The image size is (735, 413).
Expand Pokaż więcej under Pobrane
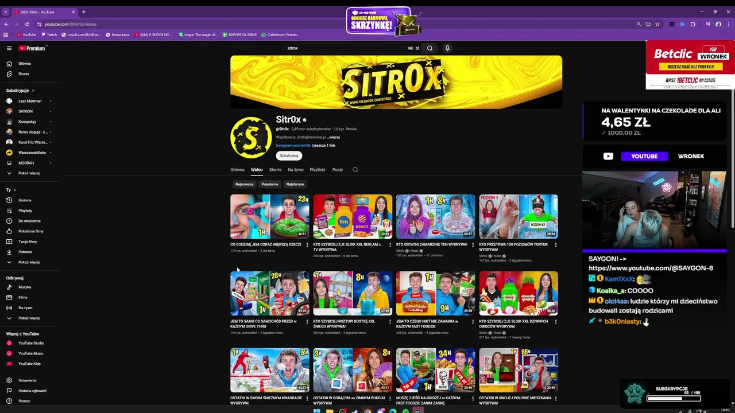[x=28, y=262]
